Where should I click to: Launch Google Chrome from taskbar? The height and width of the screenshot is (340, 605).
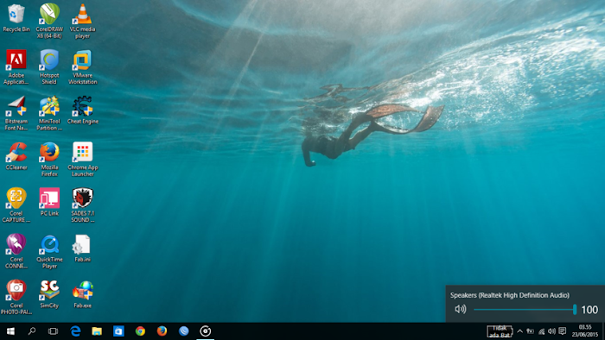140,331
